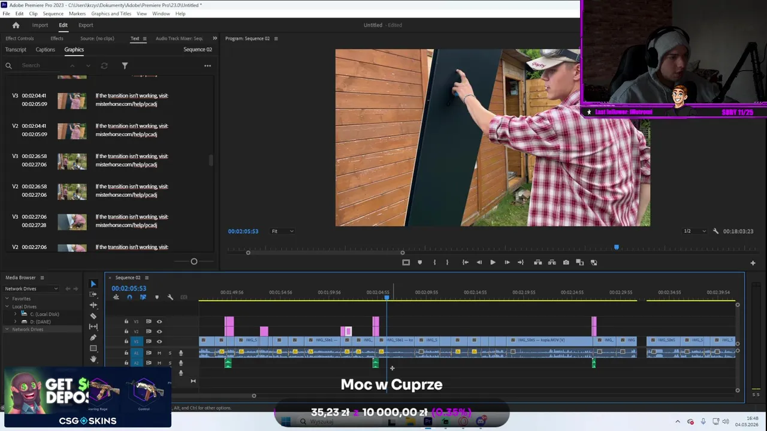
Task: Click the blue Program monitor playhead marker
Action: (616, 247)
